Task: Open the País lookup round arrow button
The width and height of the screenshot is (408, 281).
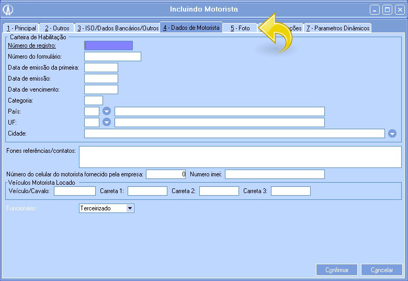Action: pyautogui.click(x=107, y=111)
